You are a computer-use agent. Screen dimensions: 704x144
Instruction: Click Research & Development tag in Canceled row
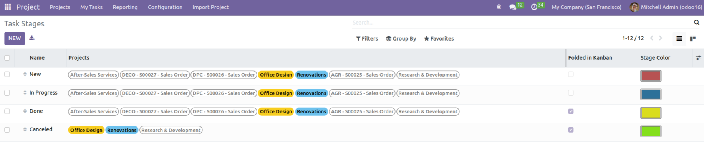pyautogui.click(x=171, y=130)
